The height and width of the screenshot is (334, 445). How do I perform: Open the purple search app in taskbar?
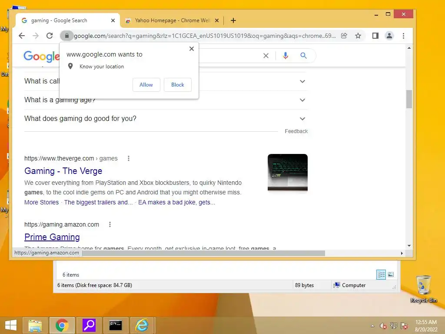(x=89, y=325)
